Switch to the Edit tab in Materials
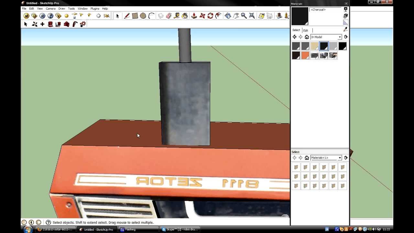This screenshot has height=233, width=414. [306, 30]
